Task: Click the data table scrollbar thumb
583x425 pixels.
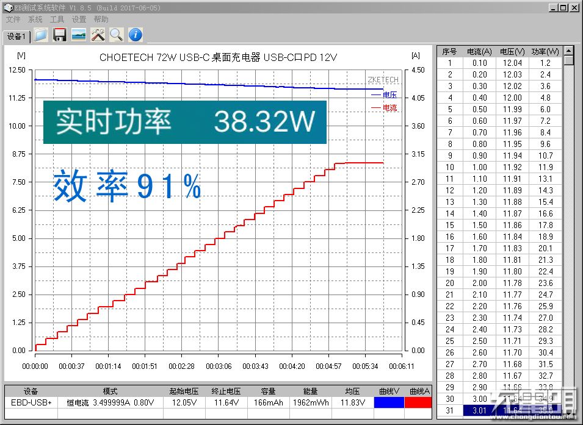Action: coord(568,60)
